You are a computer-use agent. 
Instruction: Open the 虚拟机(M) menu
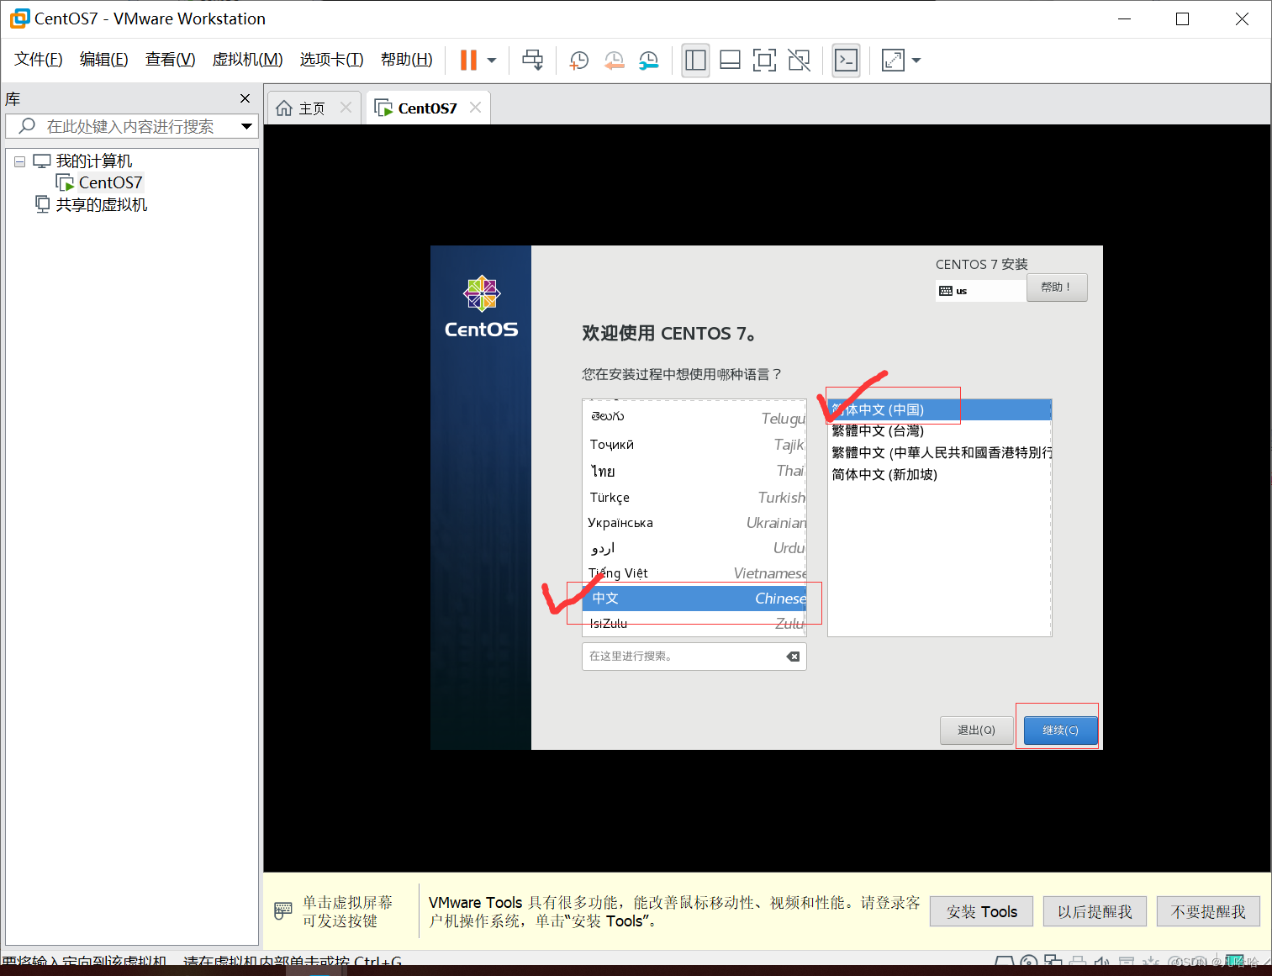pyautogui.click(x=247, y=59)
